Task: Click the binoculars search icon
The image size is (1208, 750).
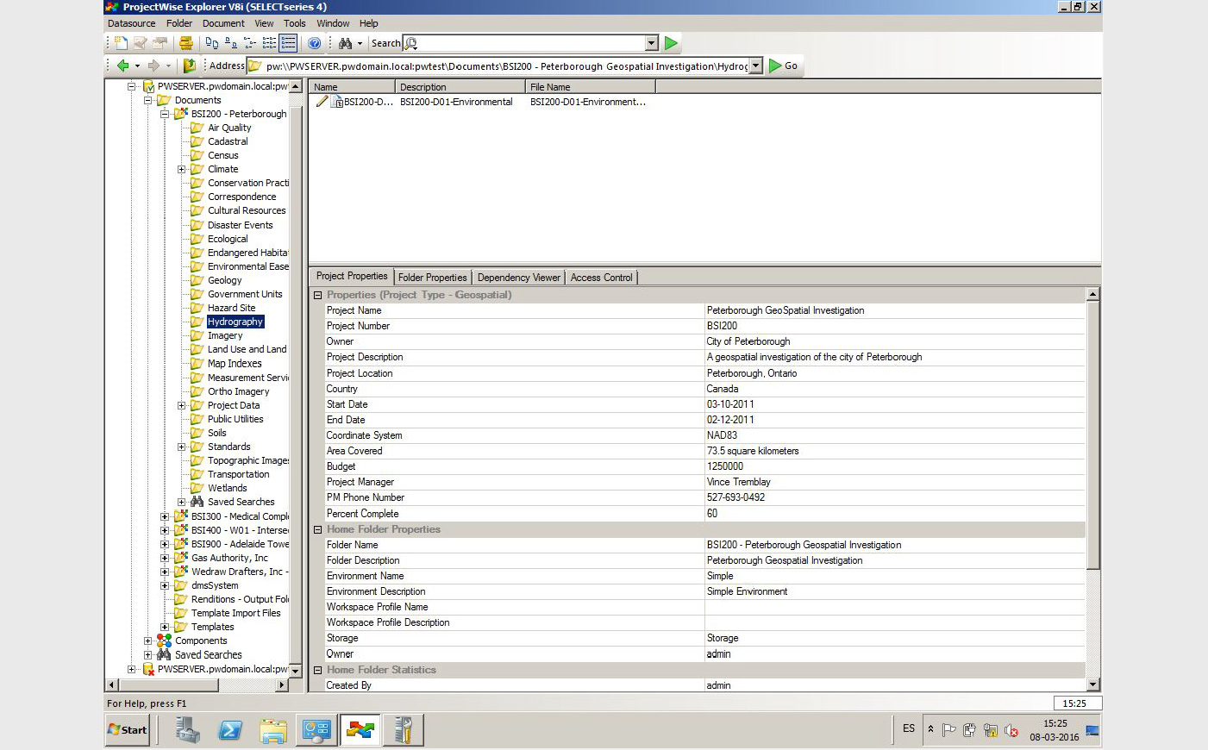Action: tap(345, 43)
